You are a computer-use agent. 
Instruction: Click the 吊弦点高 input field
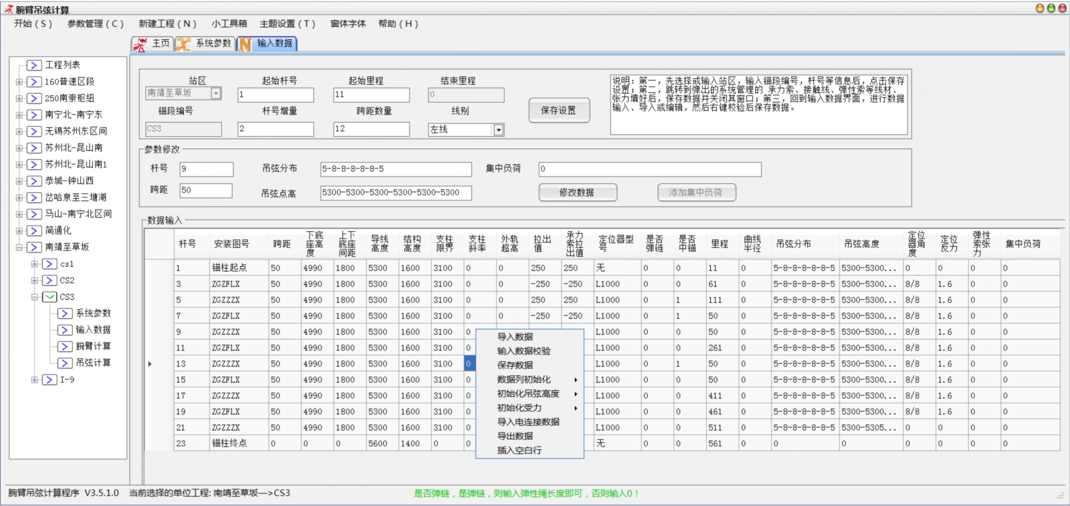(x=396, y=193)
